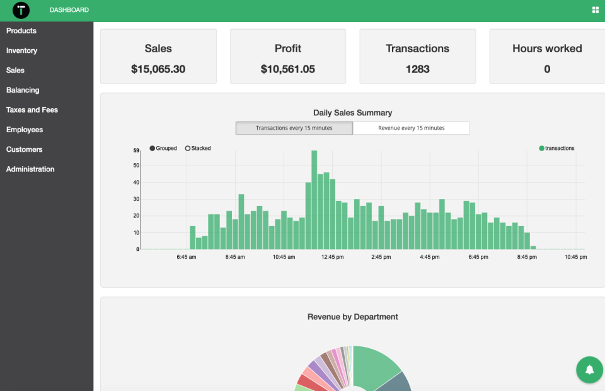Open the Customers section
This screenshot has height=391, width=605.
[x=24, y=149]
